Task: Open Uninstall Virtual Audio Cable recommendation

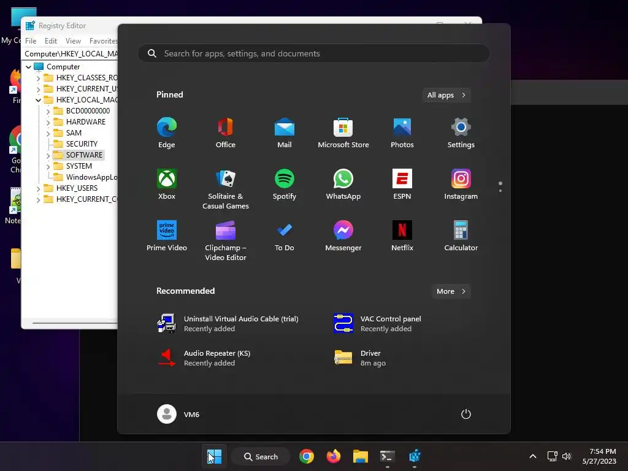Action: tap(228, 323)
